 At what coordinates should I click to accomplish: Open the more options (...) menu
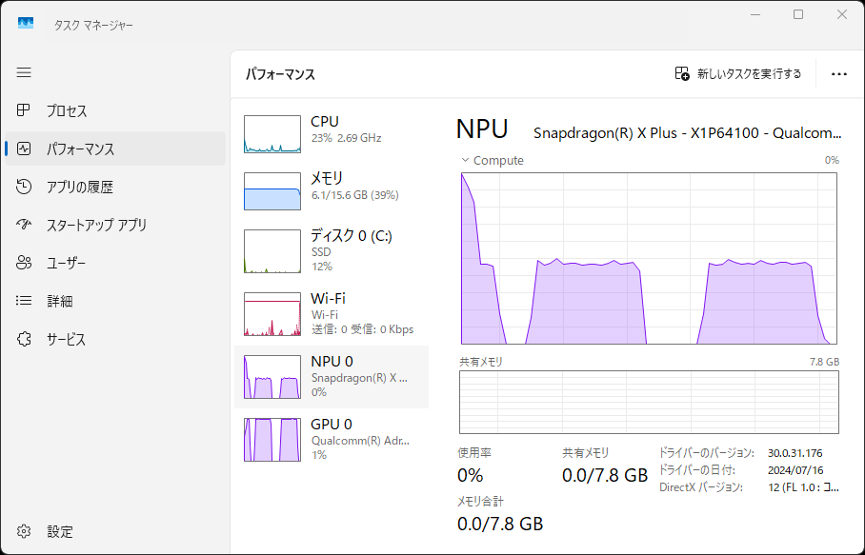[838, 73]
